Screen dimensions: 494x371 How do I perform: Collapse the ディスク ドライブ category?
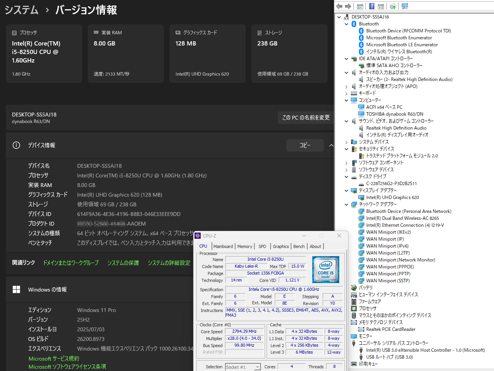coord(347,177)
